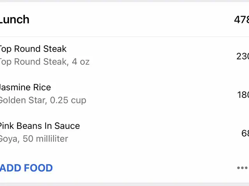Tap the Lunch total calories 478
249x186 pixels.
pos(241,20)
